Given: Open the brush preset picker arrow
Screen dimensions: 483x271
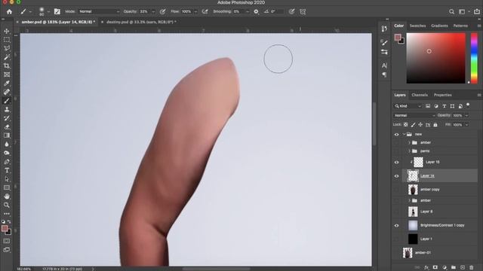Looking at the screenshot, I should 48,12.
